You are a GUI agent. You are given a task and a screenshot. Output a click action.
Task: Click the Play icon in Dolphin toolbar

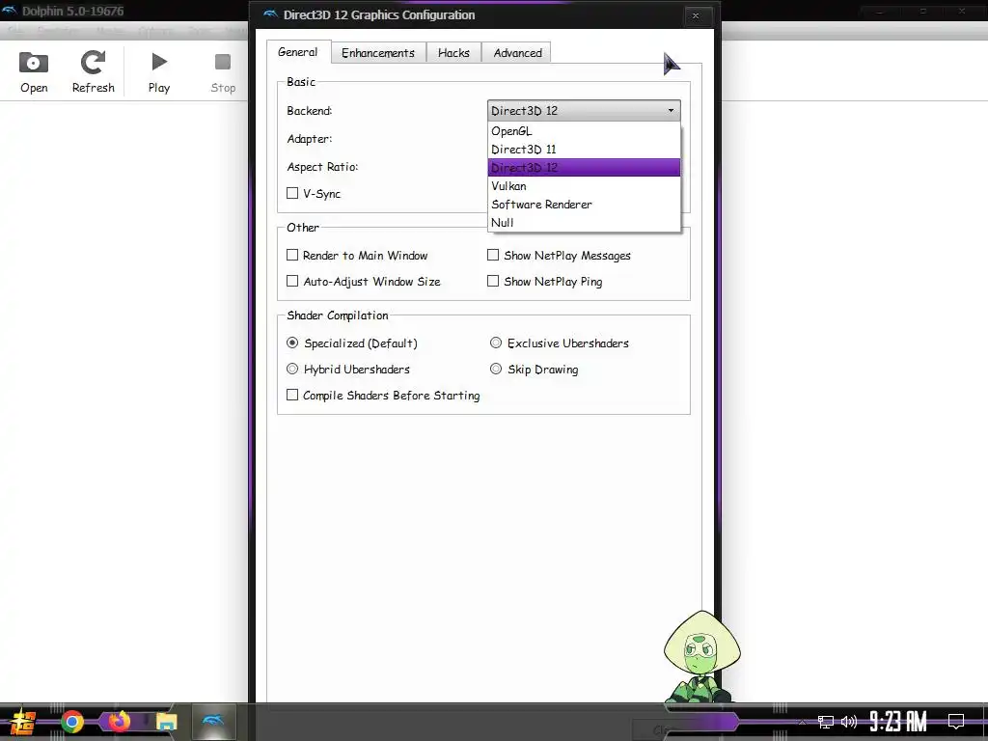pyautogui.click(x=159, y=62)
